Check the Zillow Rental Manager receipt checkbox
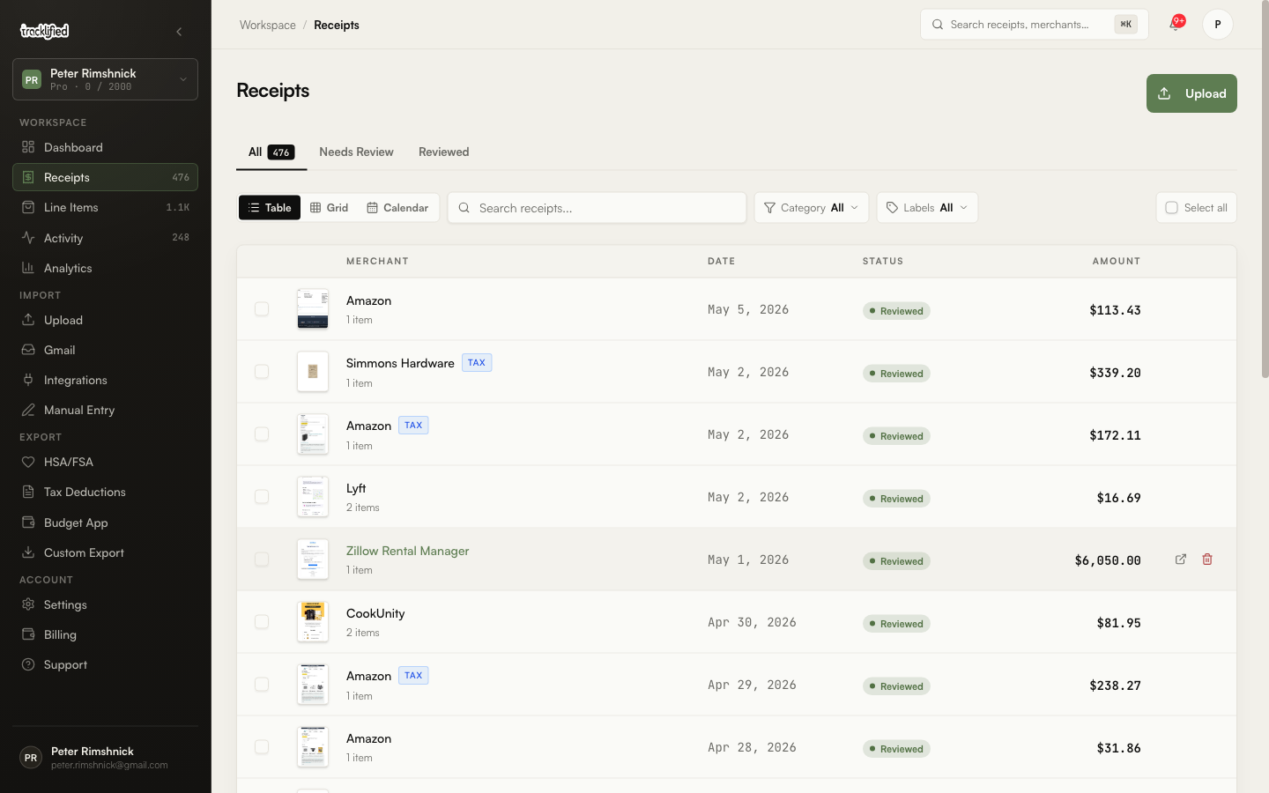 click(262, 560)
